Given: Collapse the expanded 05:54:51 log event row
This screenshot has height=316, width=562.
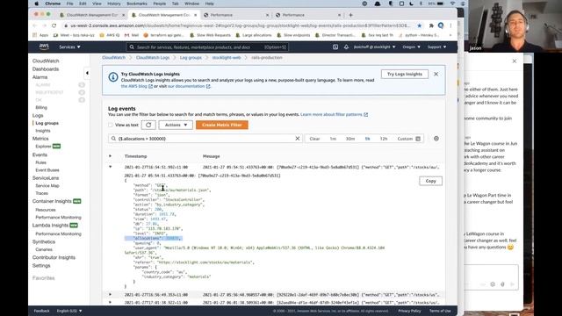Looking at the screenshot, I should click(110, 167).
